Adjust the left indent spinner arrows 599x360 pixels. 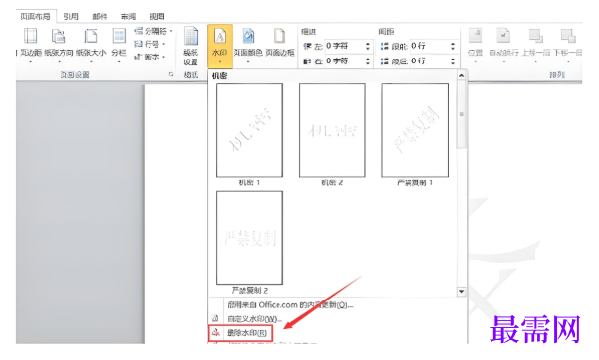pyautogui.click(x=368, y=46)
